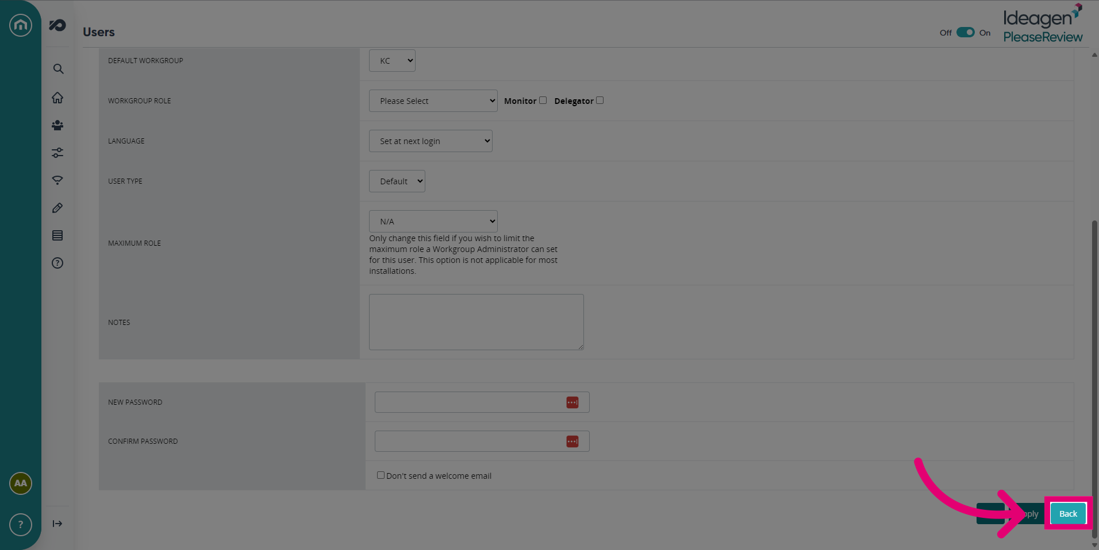Click the expand sidebar arrow icon
The width and height of the screenshot is (1099, 550).
57,524
